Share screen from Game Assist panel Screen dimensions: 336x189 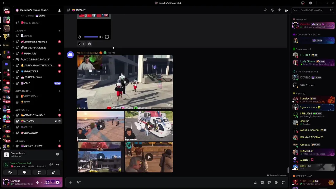click(57, 155)
